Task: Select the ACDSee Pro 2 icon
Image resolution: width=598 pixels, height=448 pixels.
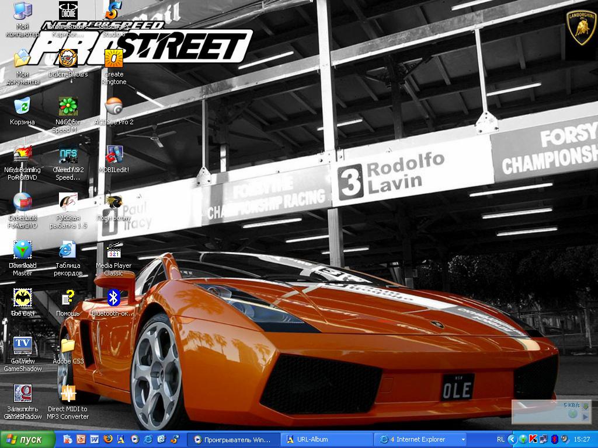Action: pyautogui.click(x=114, y=106)
